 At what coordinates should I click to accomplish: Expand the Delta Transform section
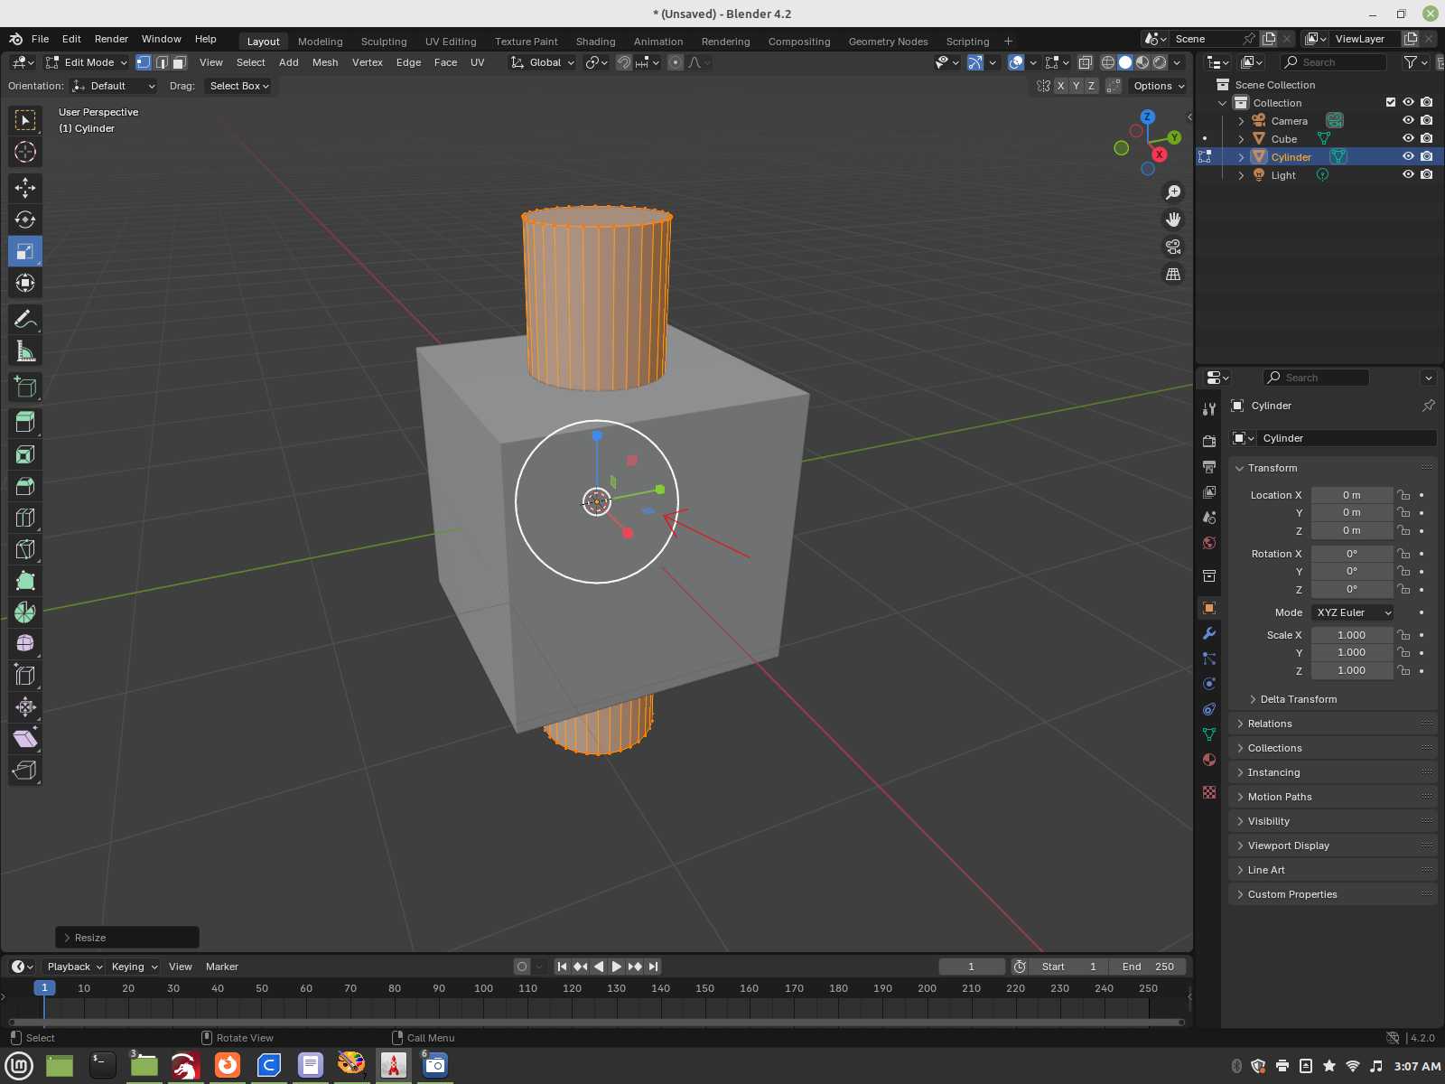pyautogui.click(x=1298, y=699)
